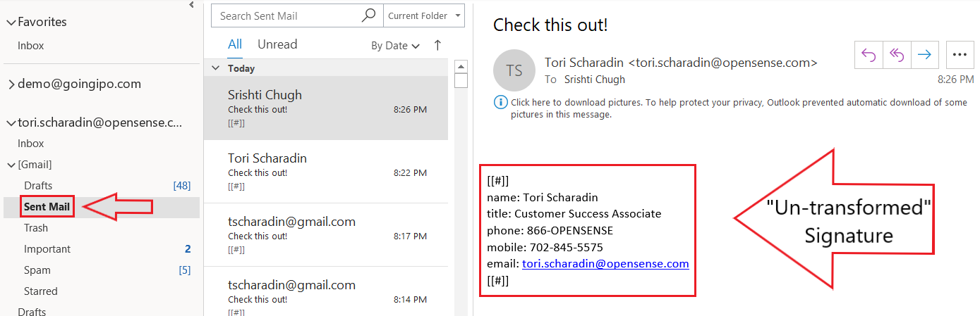Open the message to Tori Scharadin at 8:22 PM

326,171
